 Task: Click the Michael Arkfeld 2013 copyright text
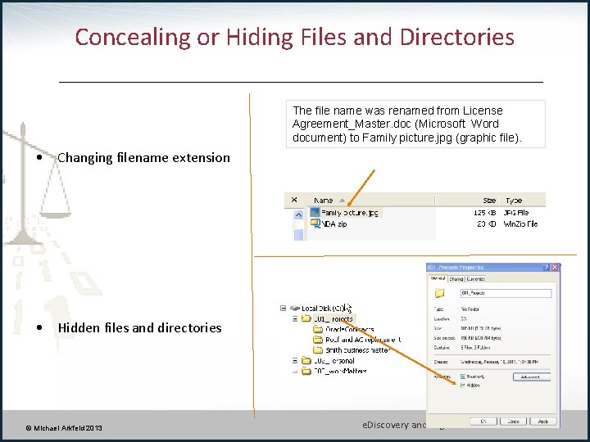[64, 428]
